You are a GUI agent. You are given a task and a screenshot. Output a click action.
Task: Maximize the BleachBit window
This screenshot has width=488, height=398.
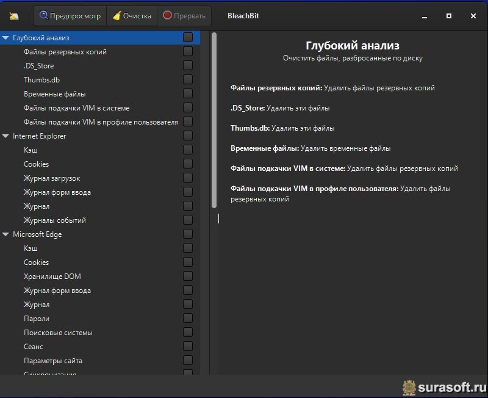click(449, 16)
